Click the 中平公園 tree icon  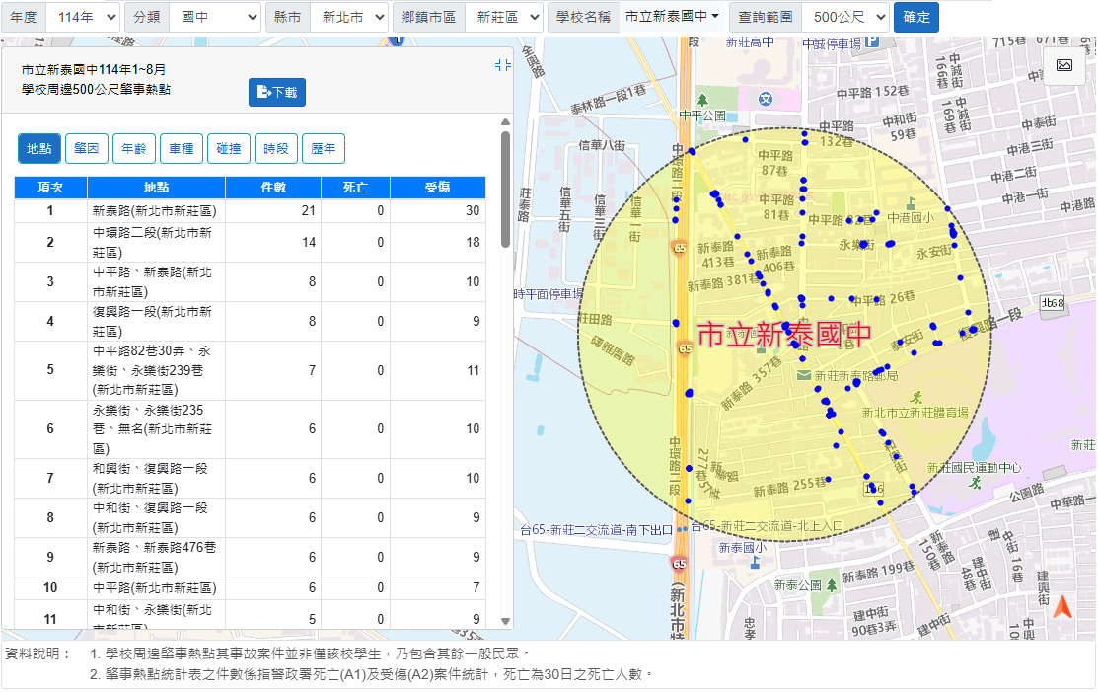pyautogui.click(x=702, y=101)
